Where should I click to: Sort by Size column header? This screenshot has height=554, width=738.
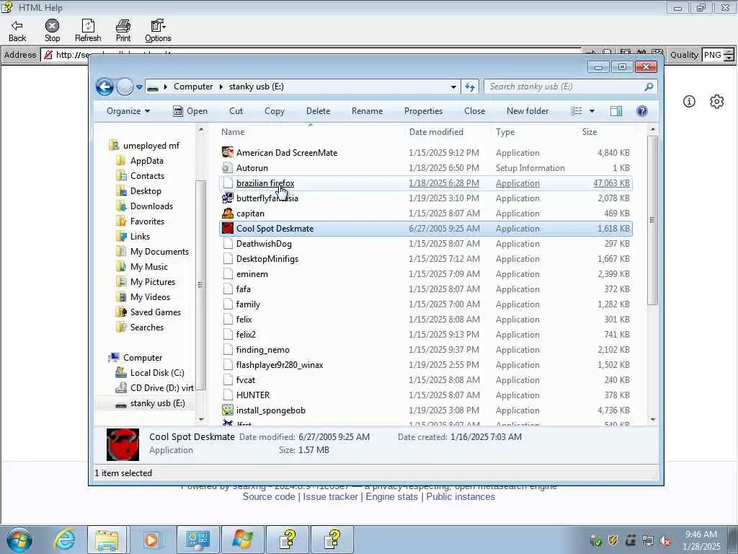click(x=590, y=132)
